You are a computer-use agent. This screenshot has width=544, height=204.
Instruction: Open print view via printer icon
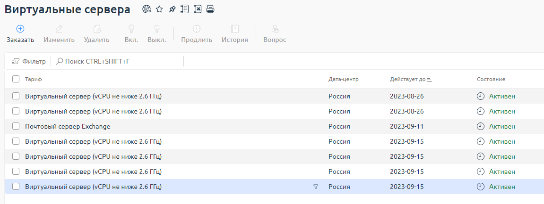(210, 9)
